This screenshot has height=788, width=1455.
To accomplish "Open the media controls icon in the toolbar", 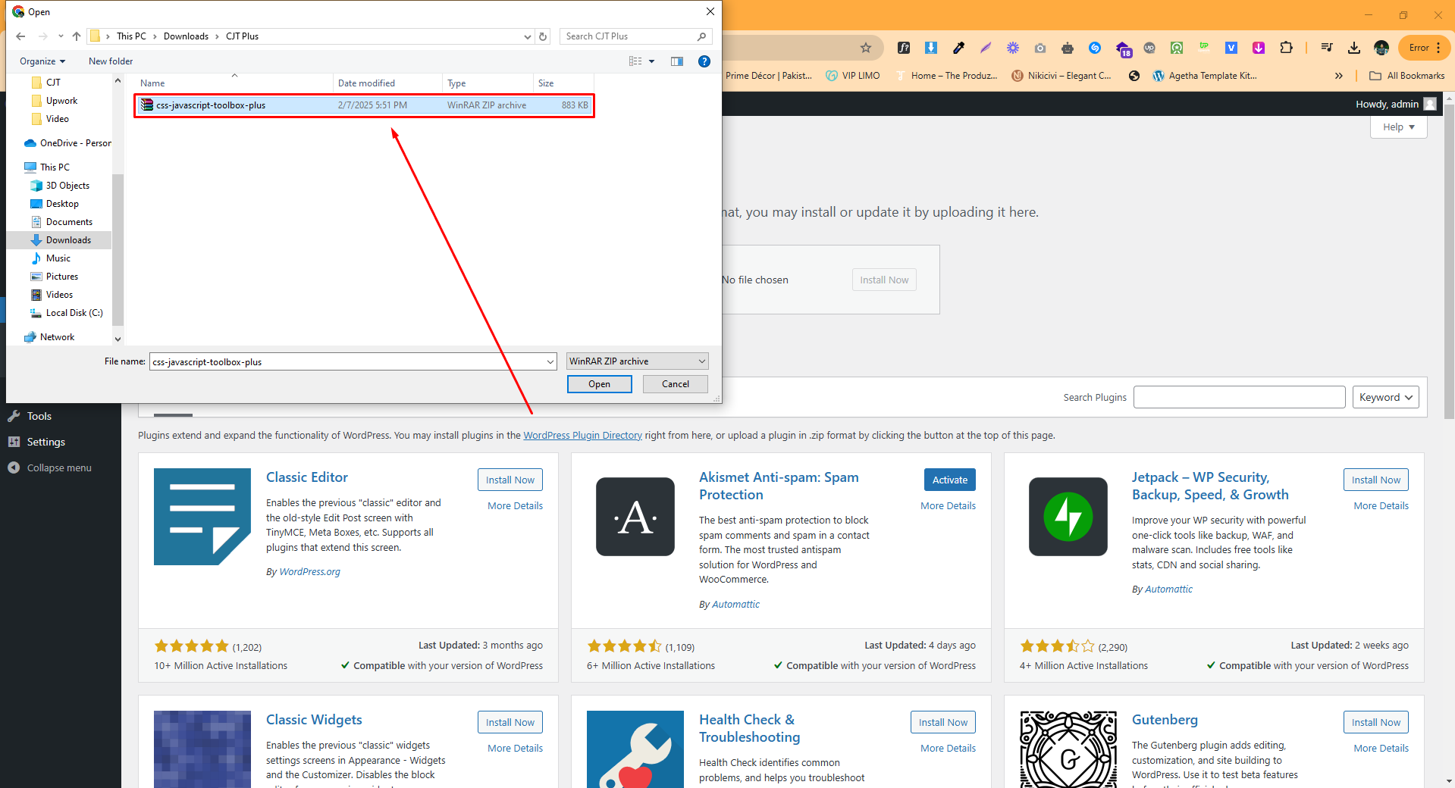I will [1326, 48].
